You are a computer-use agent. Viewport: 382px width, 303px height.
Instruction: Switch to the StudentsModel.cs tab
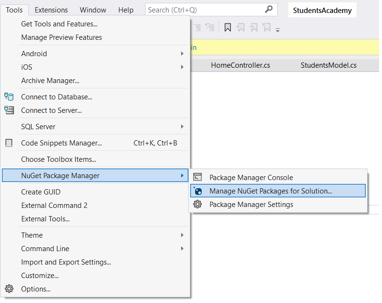[x=328, y=65]
